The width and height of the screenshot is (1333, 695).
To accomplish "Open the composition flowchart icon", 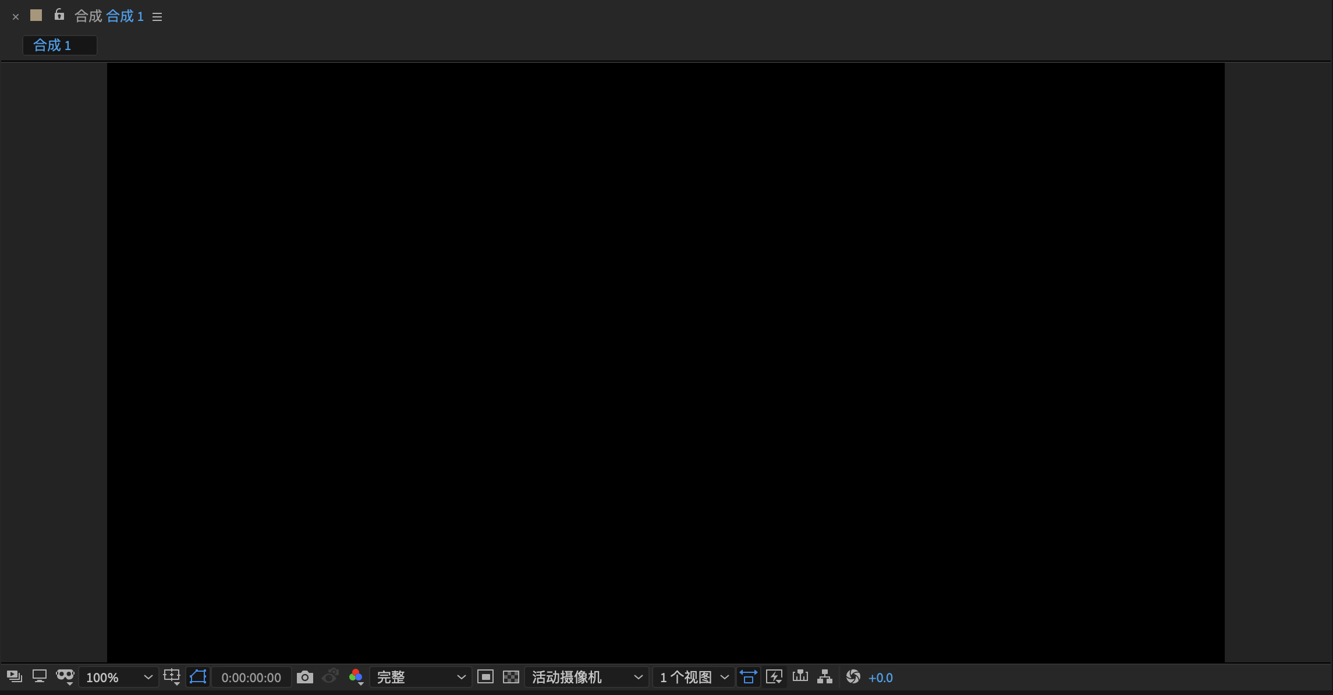I will pos(825,676).
